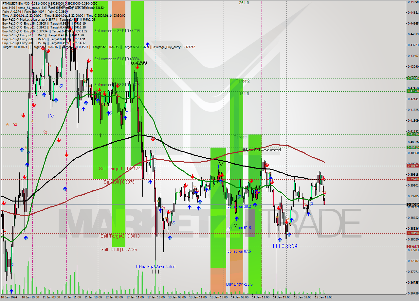Click the 'correction 38.2' label
This screenshot has height=301, width=419.
click(239, 206)
